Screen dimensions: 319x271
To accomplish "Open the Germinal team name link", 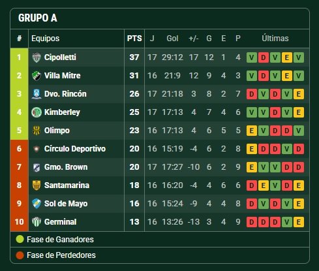I will [61, 222].
